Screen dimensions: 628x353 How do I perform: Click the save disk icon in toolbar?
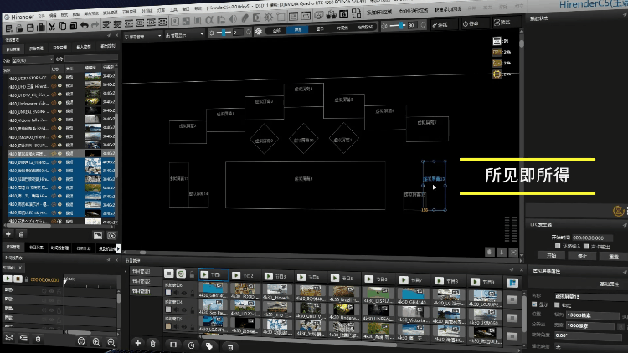click(30, 28)
